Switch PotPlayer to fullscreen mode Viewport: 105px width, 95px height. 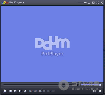pos(98,3)
